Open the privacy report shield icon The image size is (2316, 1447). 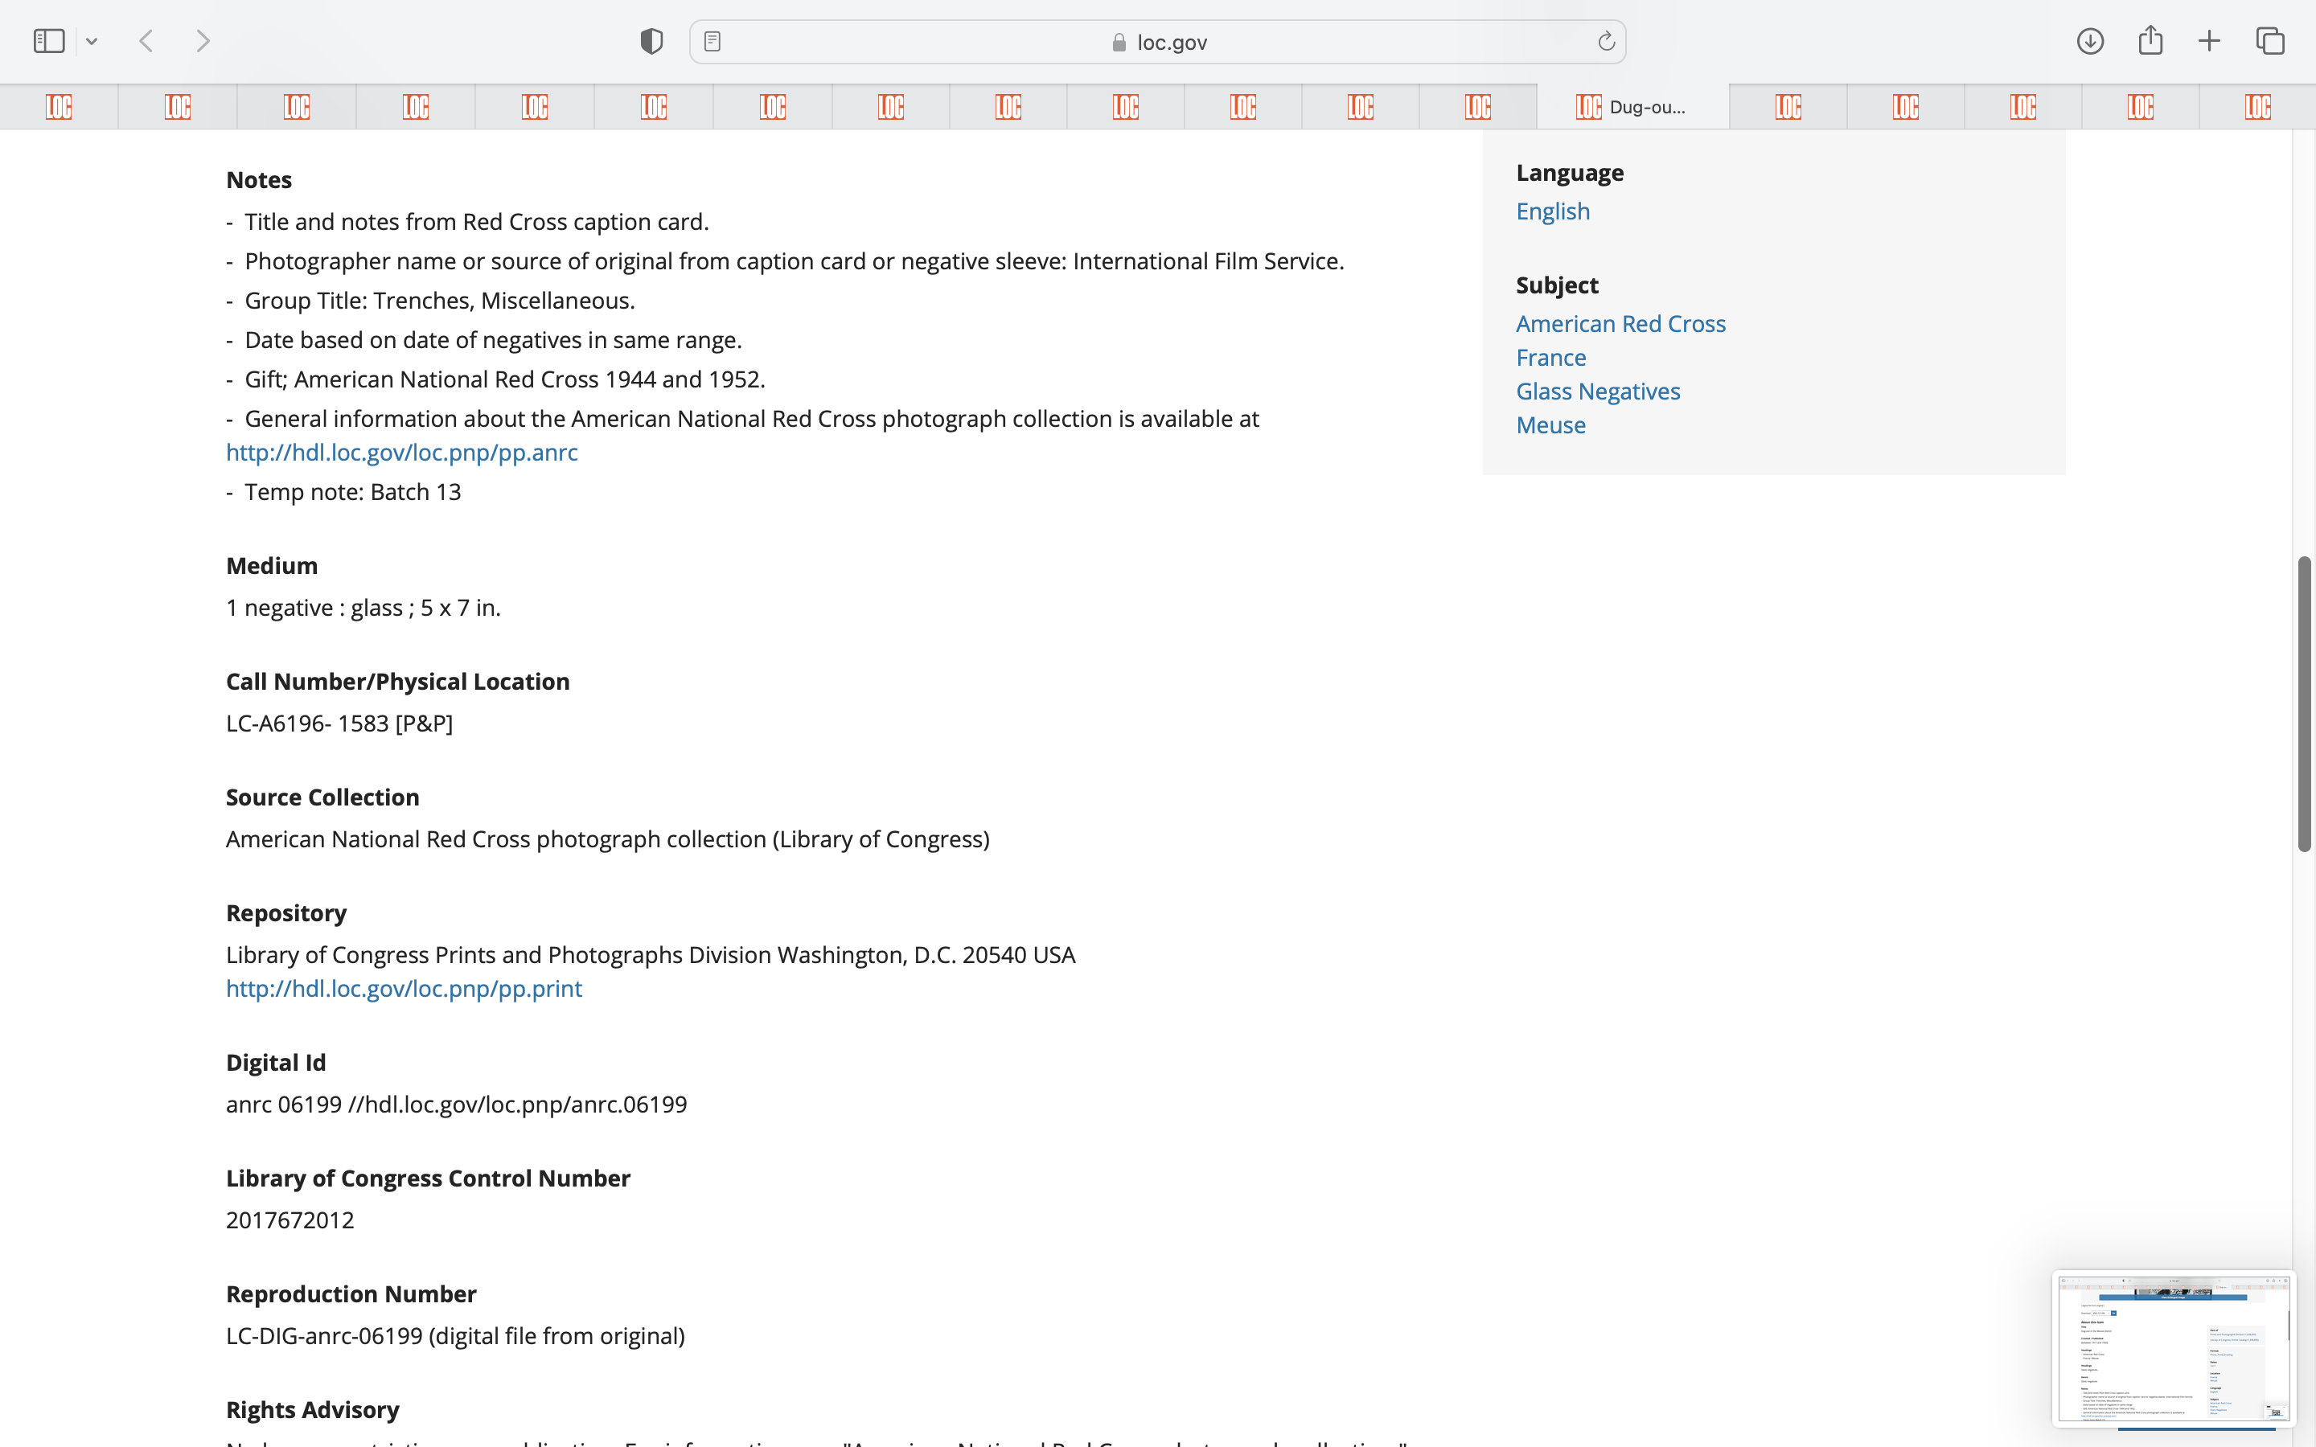(651, 41)
